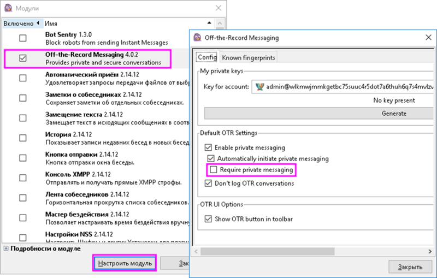
Task: Click the Pidgin icon in Модули title bar
Action: coord(8,8)
